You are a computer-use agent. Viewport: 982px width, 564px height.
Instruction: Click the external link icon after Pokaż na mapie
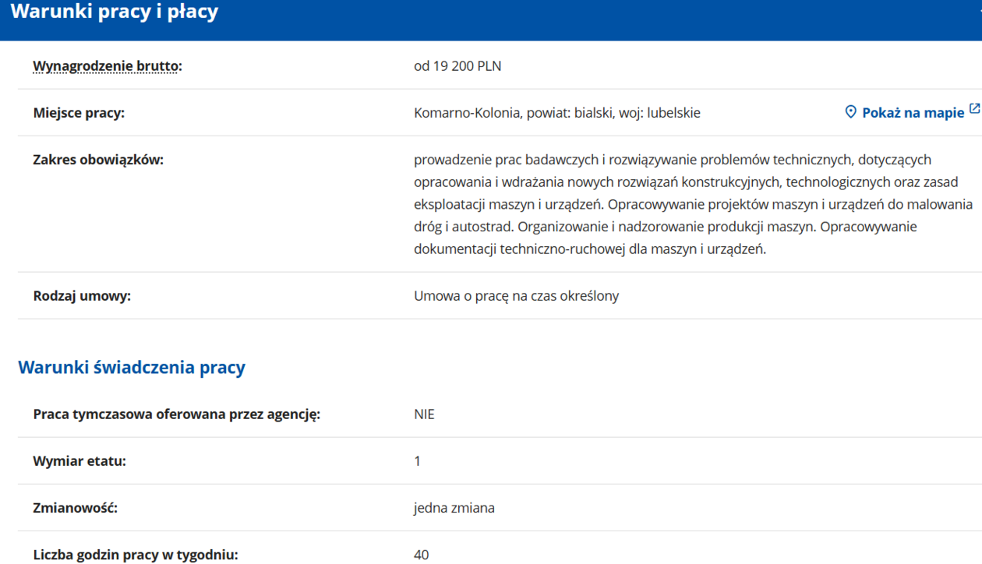(x=974, y=109)
